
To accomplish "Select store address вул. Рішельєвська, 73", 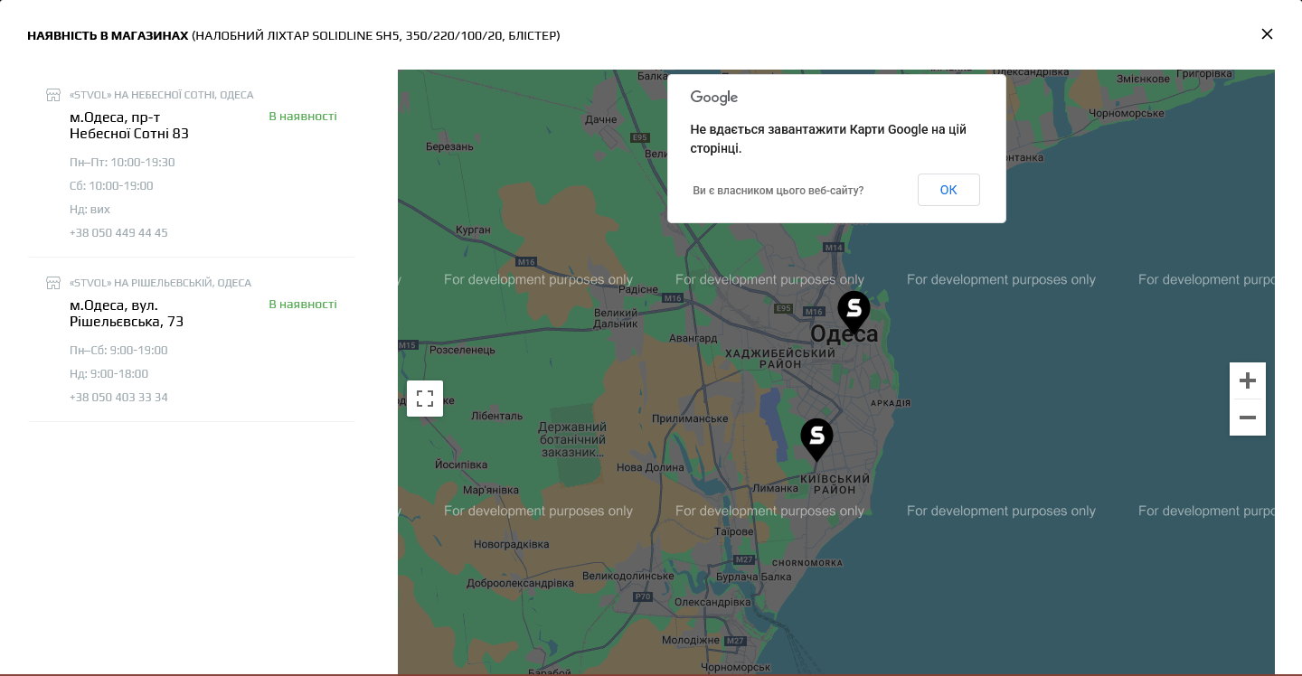I will (x=127, y=314).
